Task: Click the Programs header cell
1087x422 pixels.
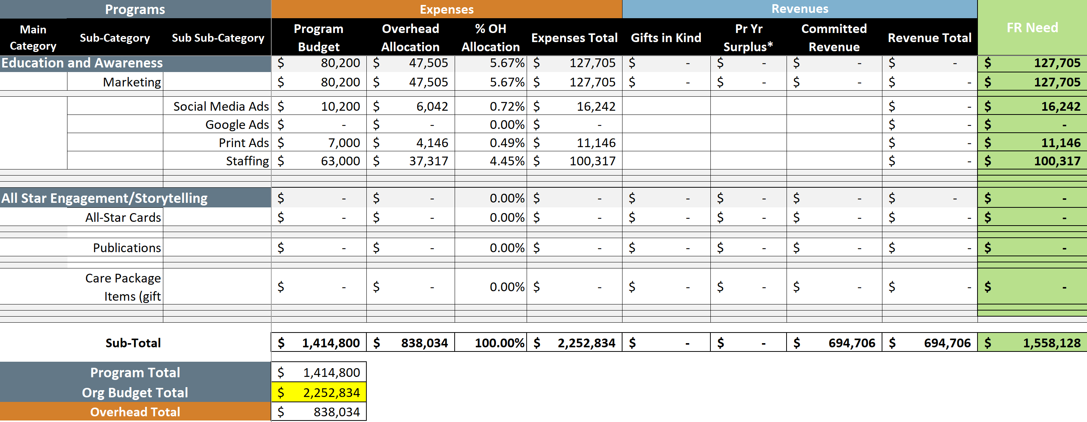Action: [135, 9]
